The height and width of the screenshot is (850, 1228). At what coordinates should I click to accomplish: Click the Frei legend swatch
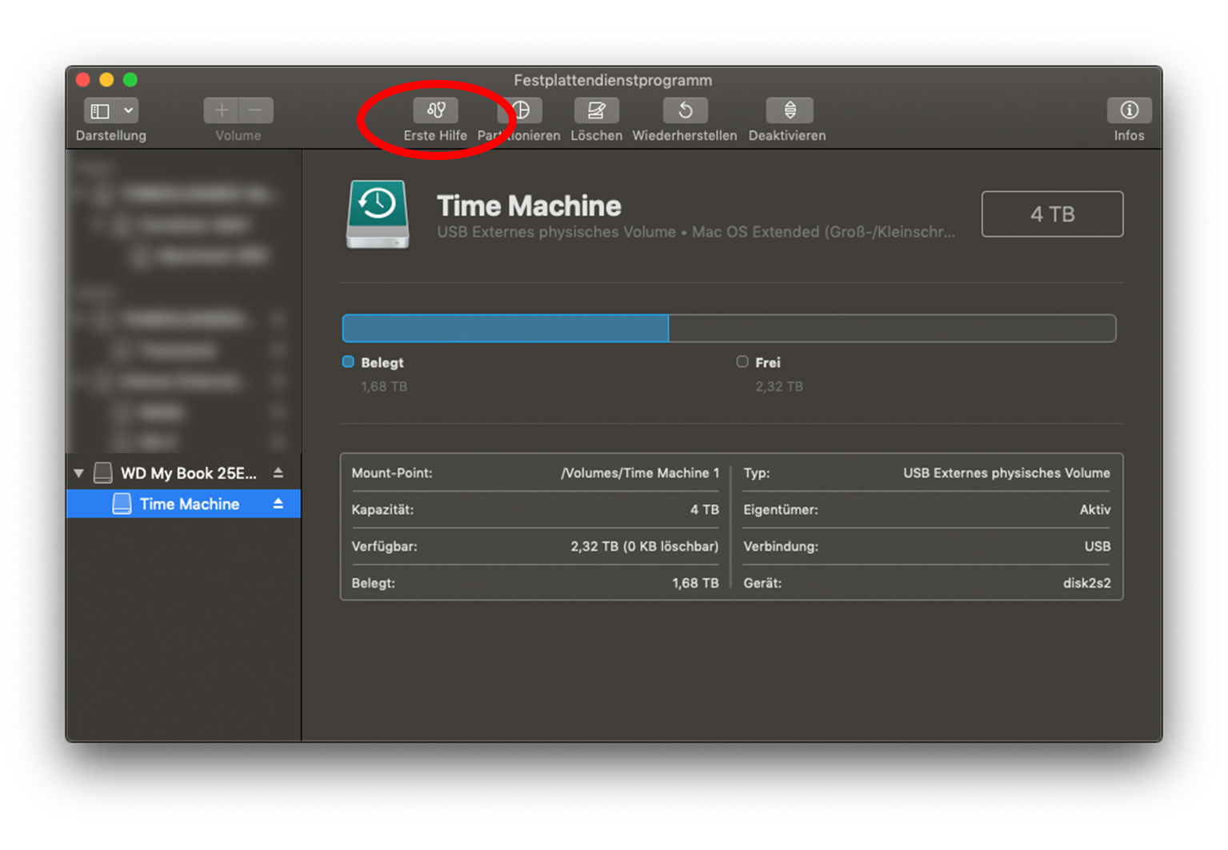pyautogui.click(x=742, y=362)
